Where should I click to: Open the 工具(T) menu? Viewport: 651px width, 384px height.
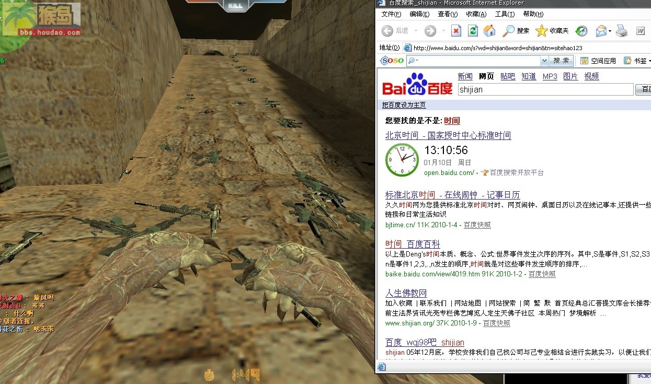tap(505, 14)
